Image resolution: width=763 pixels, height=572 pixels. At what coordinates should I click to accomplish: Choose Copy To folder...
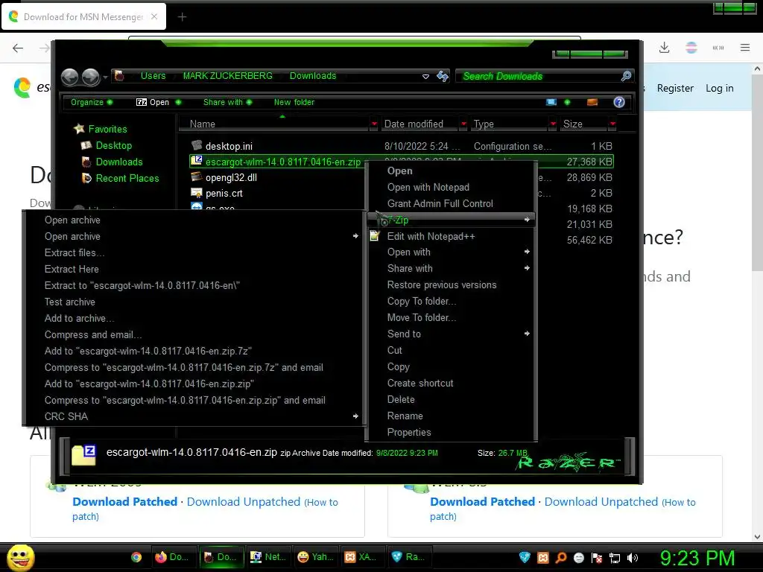coord(451,302)
